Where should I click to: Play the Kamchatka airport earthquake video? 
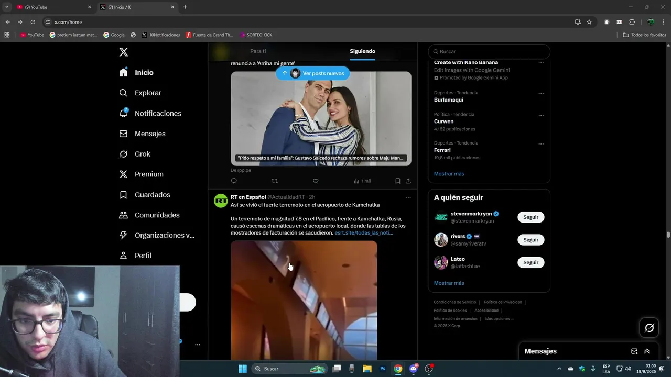pyautogui.click(x=304, y=301)
